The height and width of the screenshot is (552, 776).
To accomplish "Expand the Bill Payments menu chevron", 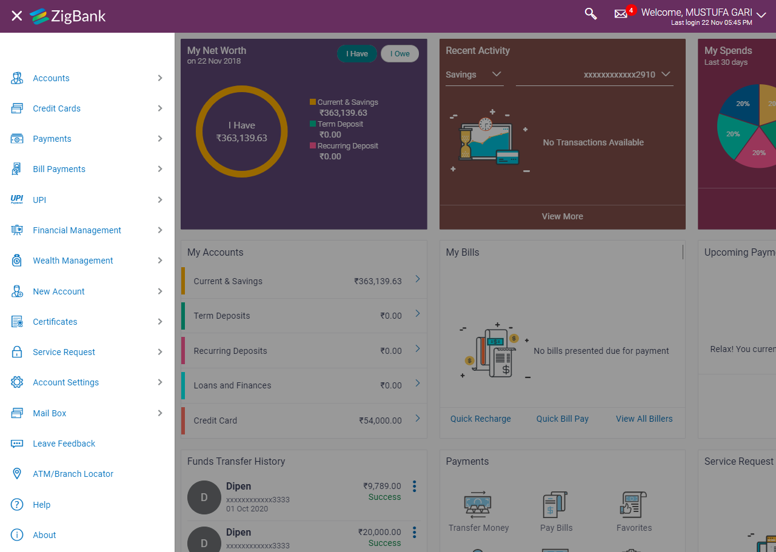I will [160, 169].
